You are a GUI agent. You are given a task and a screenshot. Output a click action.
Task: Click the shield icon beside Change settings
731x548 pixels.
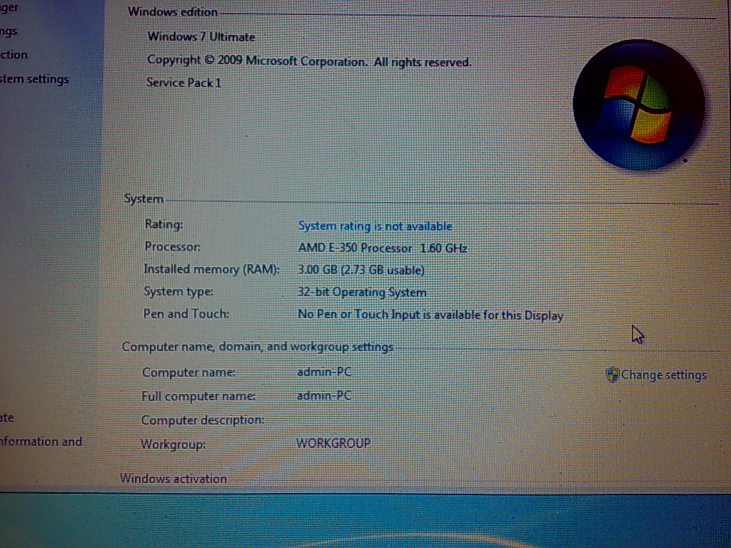(612, 375)
